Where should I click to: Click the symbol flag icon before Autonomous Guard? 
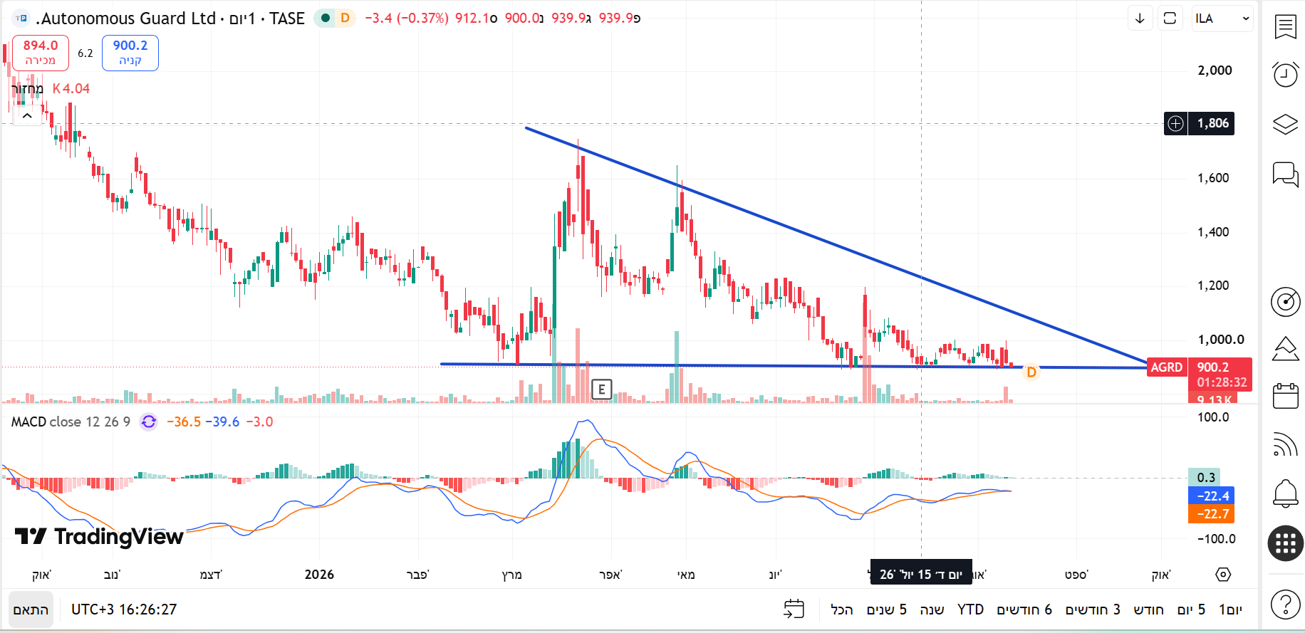(x=21, y=19)
